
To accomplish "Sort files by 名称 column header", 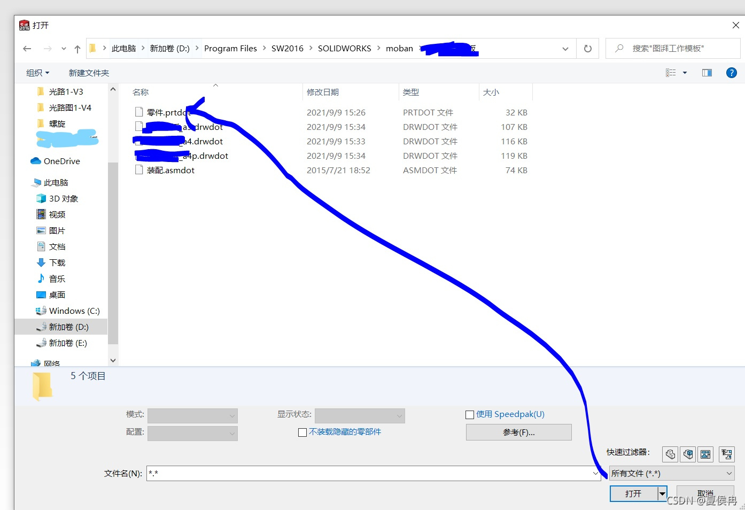I will click(141, 92).
